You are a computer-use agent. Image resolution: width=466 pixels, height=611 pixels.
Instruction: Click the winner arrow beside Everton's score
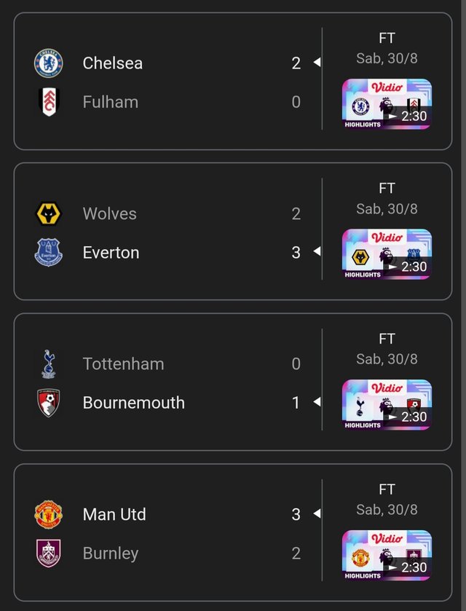pyautogui.click(x=317, y=251)
